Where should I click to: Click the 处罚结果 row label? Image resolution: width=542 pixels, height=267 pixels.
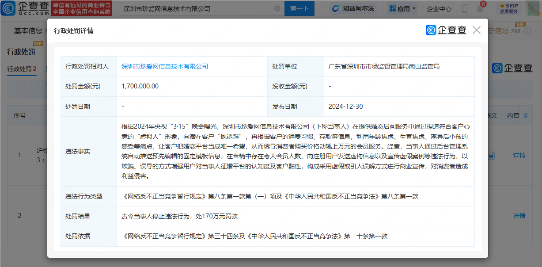(78, 216)
